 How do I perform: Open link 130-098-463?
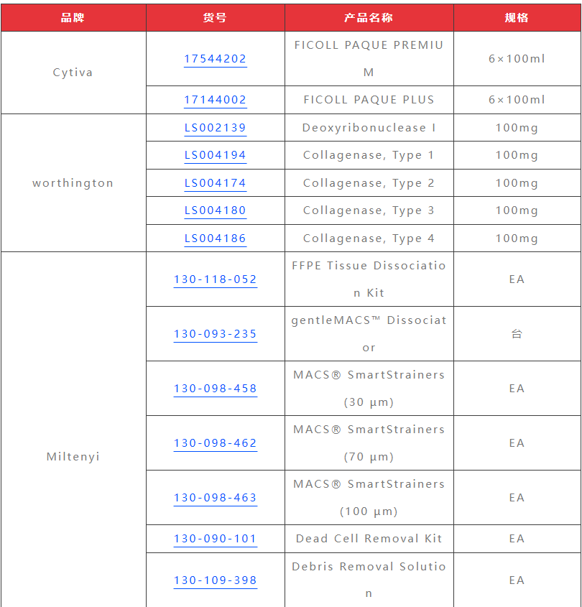click(215, 498)
